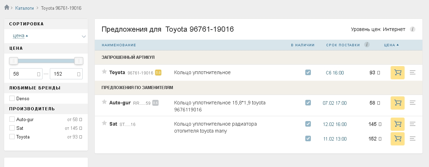Star the Sat offer as favorite
This screenshot has width=429, height=167.
click(104, 123)
